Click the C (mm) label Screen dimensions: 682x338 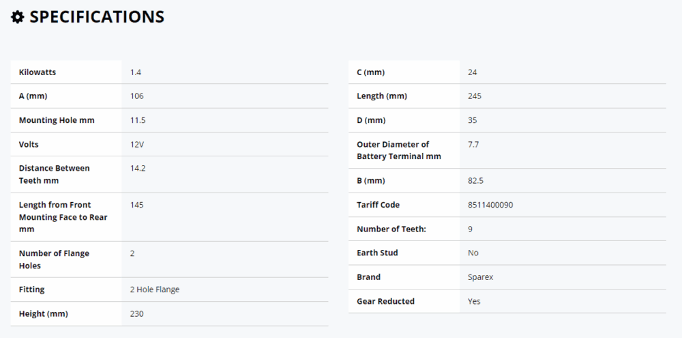tap(370, 72)
